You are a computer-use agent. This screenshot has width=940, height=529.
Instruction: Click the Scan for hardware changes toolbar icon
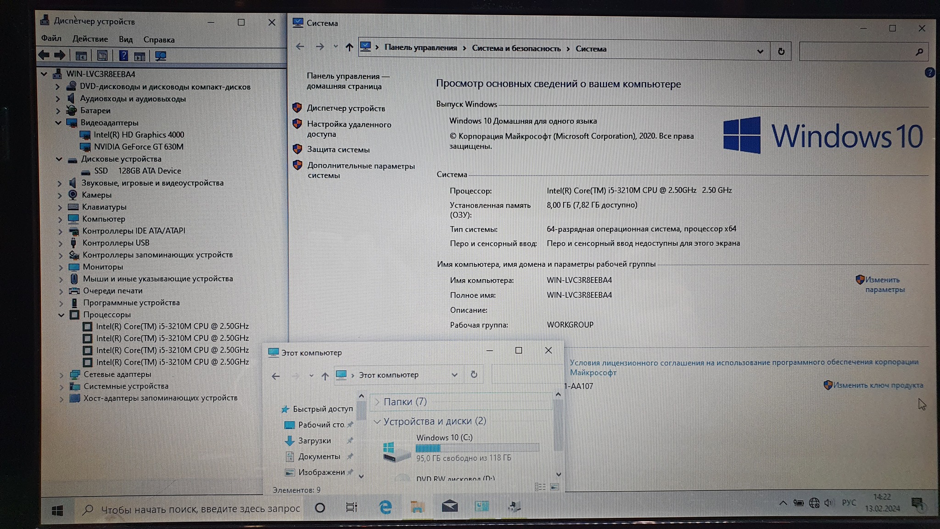coord(161,56)
